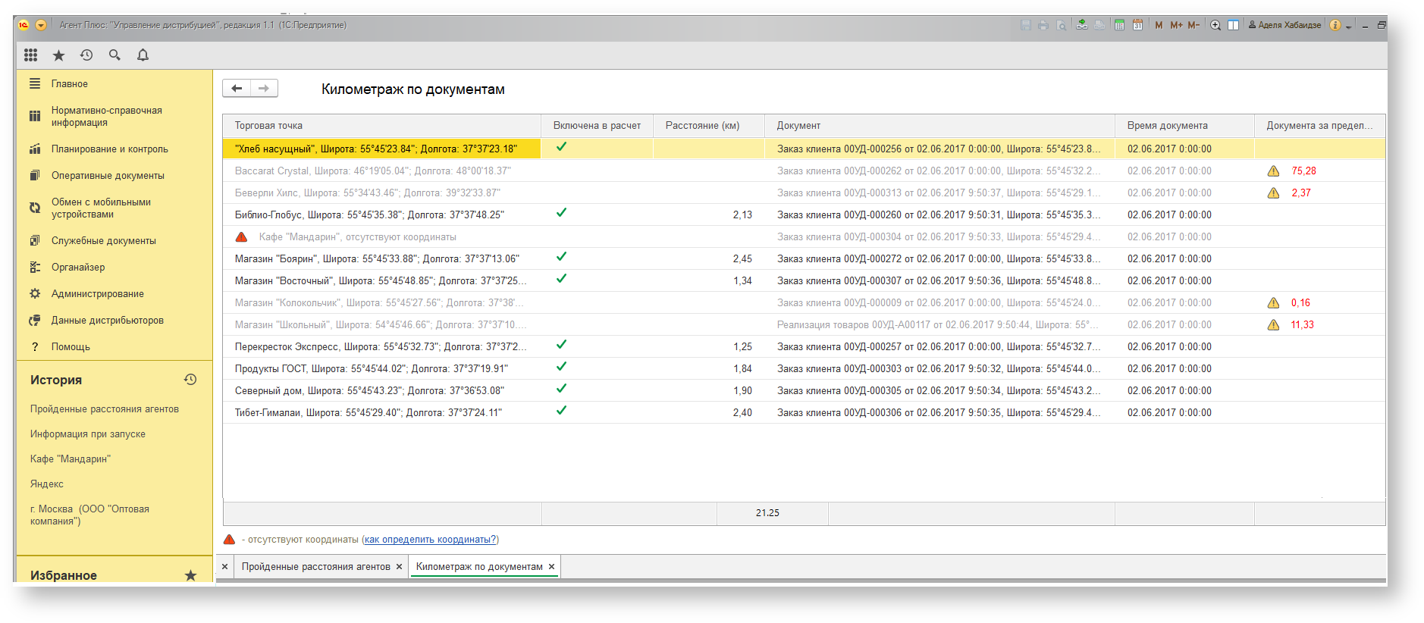Open the sections grid menu icon
Image resolution: width=1424 pixels, height=623 pixels.
click(30, 55)
